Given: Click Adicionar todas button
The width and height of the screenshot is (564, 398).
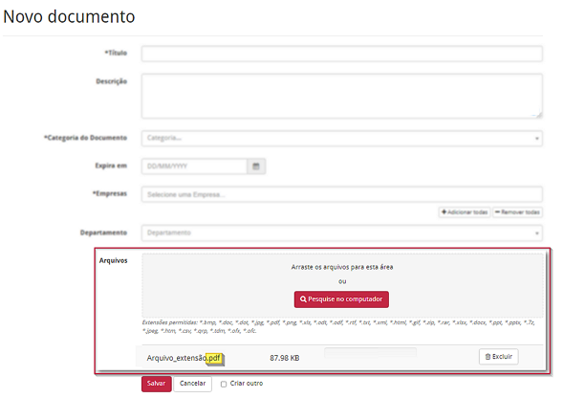Looking at the screenshot, I should point(465,212).
